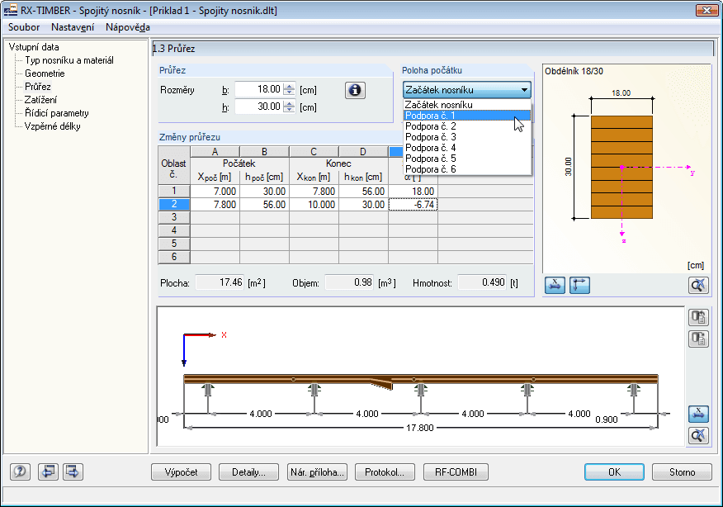Select 'Podpora č. 4' option

(467, 148)
